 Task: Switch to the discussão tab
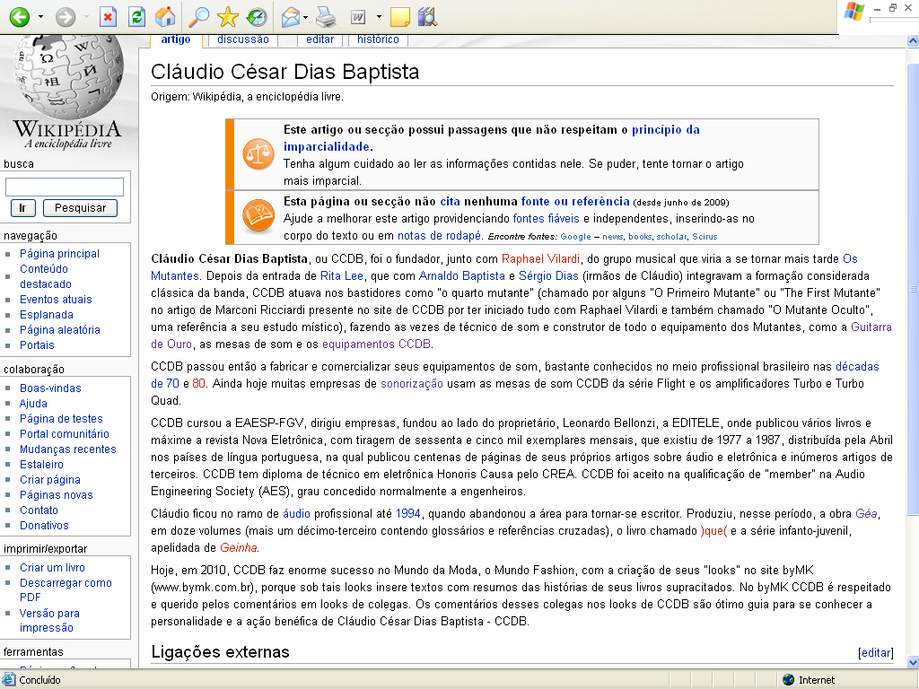[x=242, y=39]
